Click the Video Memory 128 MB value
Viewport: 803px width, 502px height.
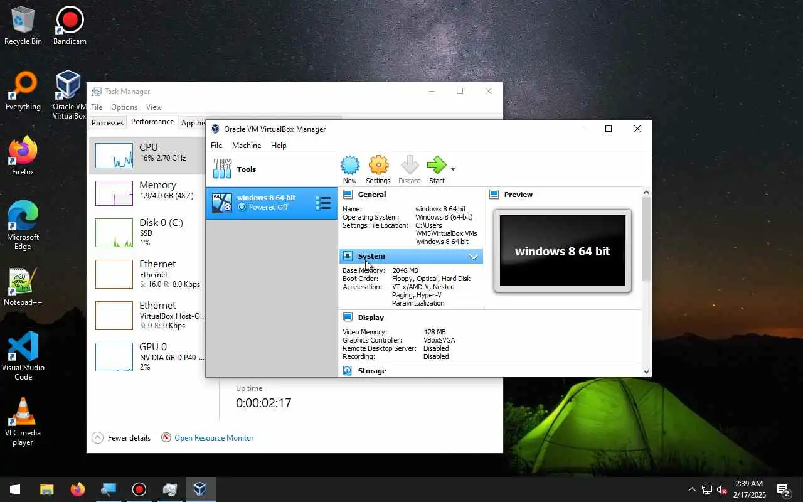(x=435, y=332)
